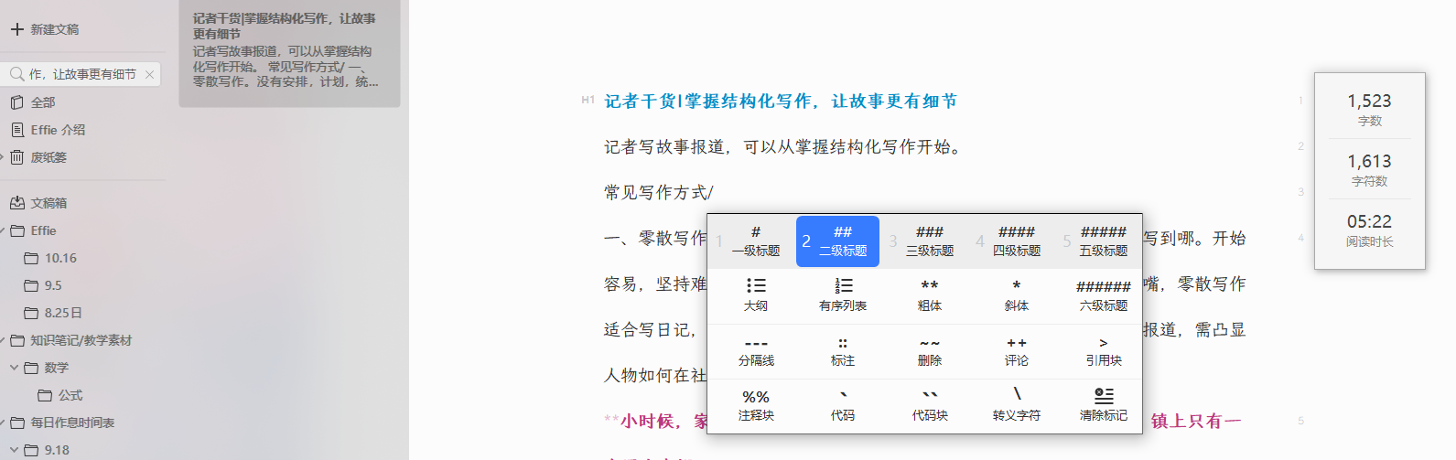Insert 评论 comment markup
1456x460 pixels.
pos(1016,351)
